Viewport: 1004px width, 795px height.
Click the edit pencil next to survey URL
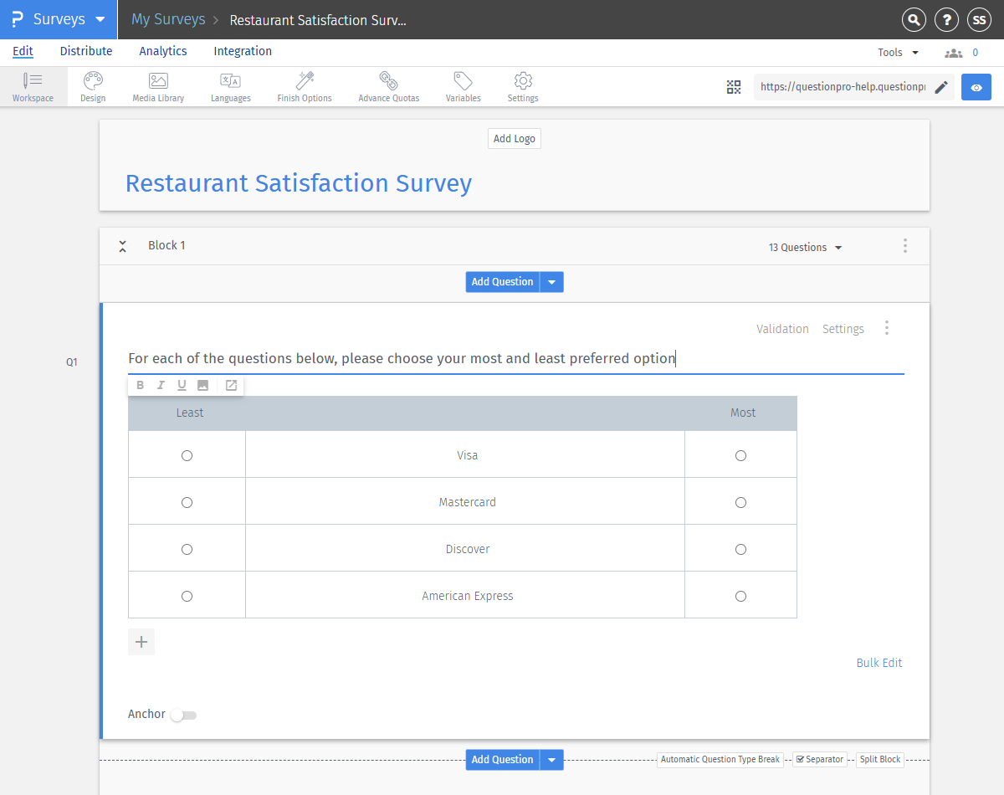pyautogui.click(x=940, y=86)
